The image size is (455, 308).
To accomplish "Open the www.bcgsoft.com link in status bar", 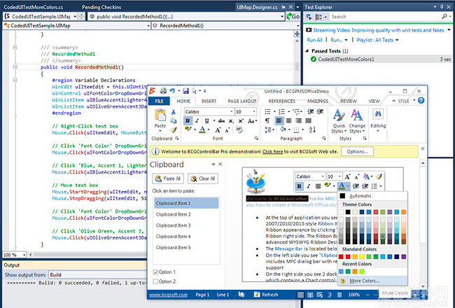I will pyautogui.click(x=168, y=295).
